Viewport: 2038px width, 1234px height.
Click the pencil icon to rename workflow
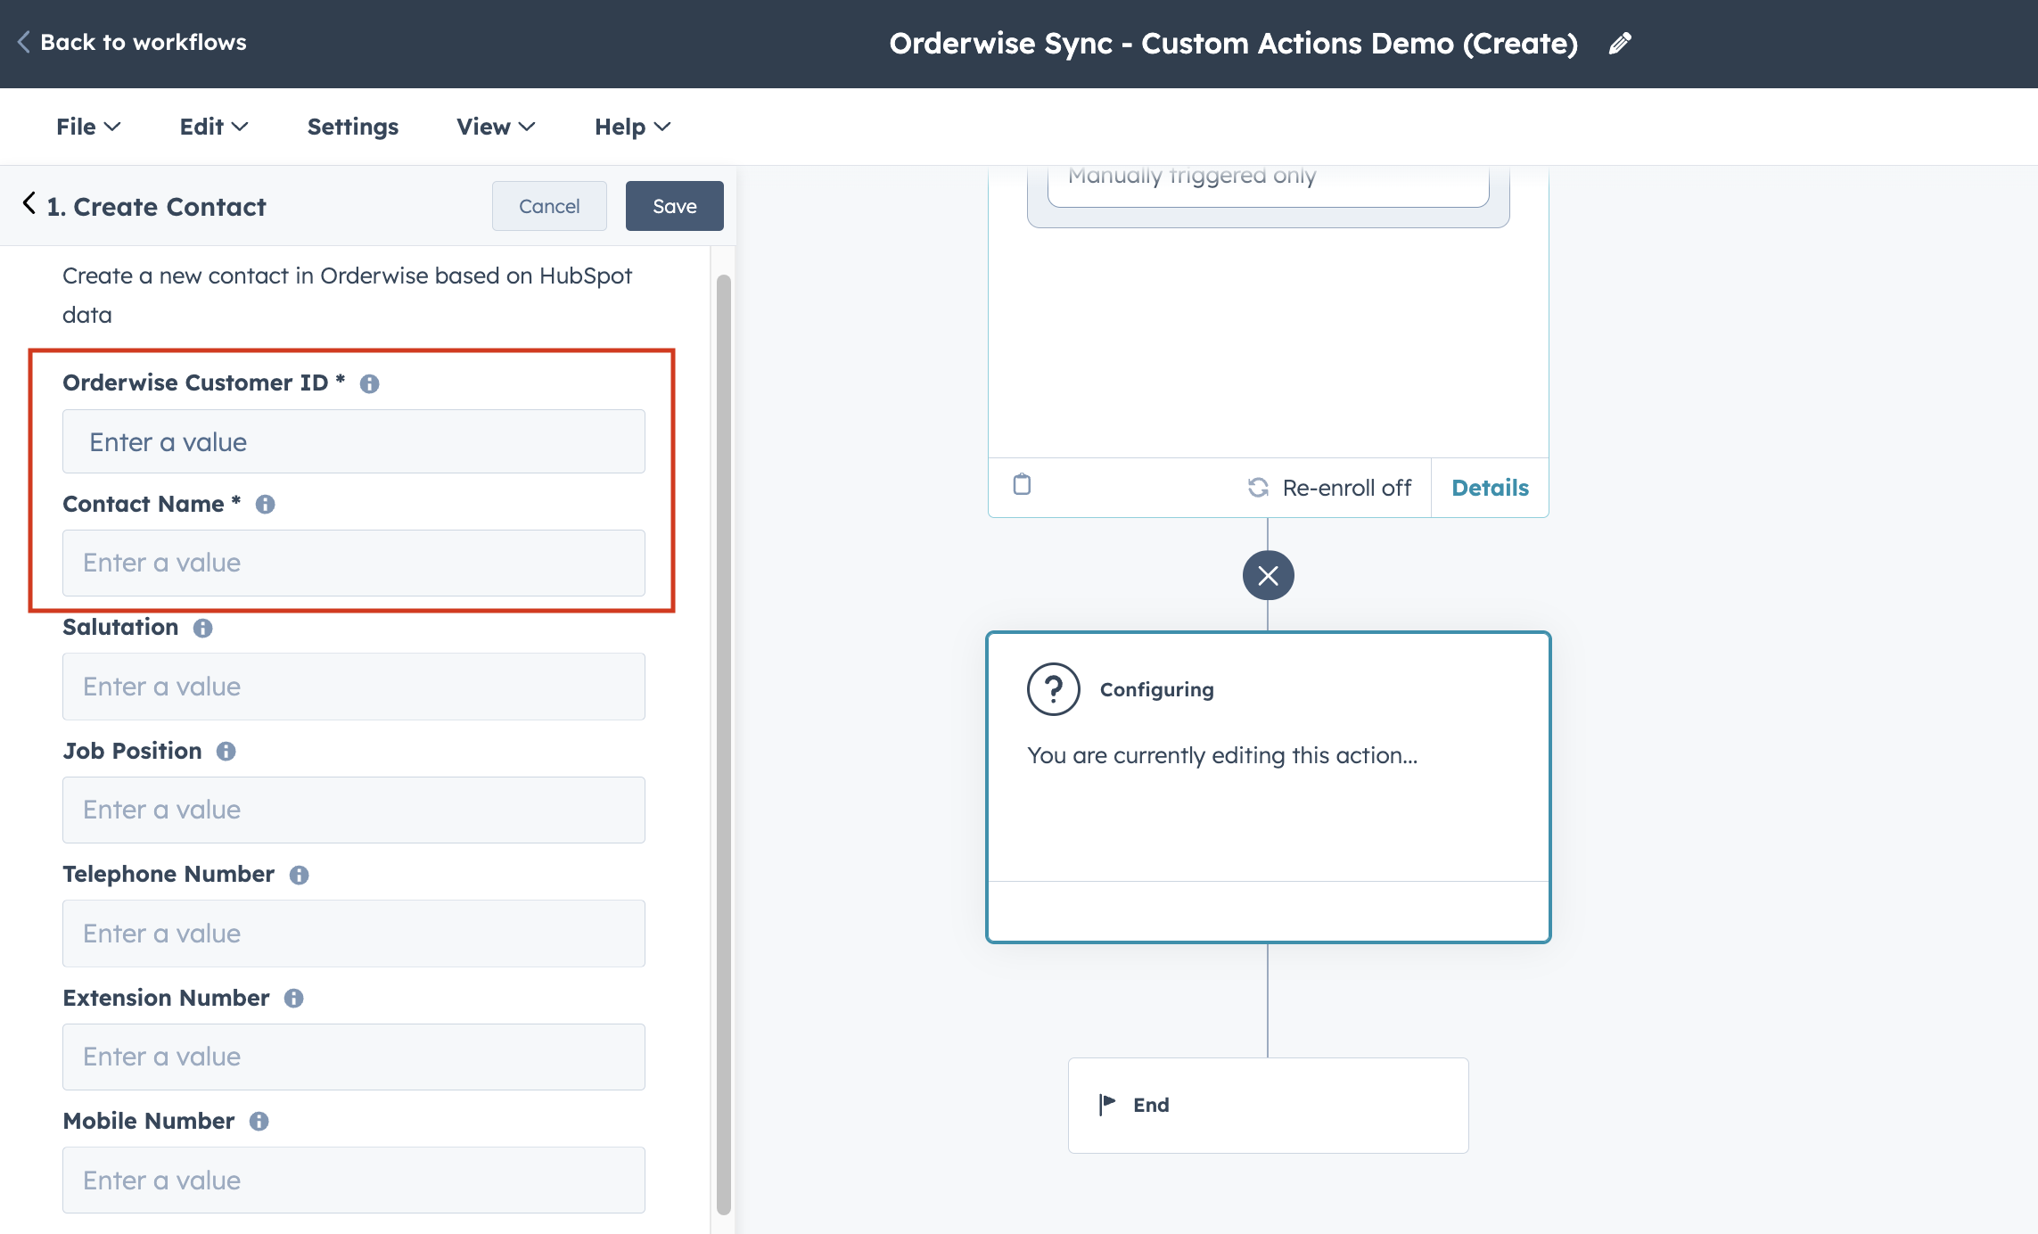1620,43
